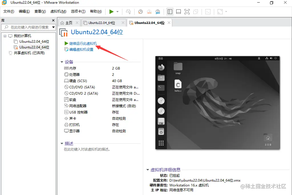Viewport: 292px width, 195px height.
Task: Take a snapshot using the clock-plus icon
Action: tap(140, 12)
